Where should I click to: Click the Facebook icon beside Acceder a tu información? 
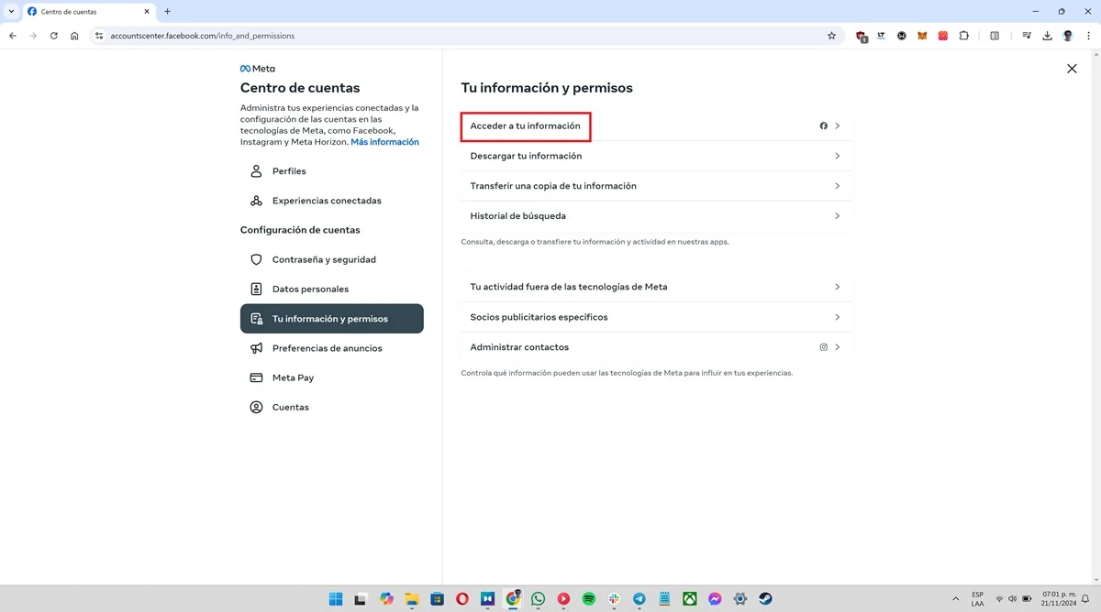click(823, 126)
